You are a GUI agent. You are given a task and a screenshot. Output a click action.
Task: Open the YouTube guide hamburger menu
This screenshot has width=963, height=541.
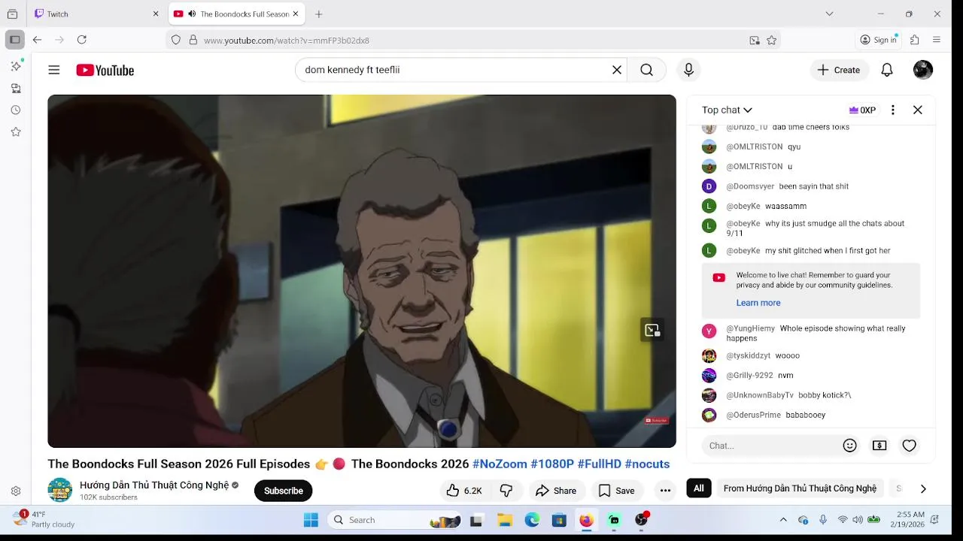[53, 70]
